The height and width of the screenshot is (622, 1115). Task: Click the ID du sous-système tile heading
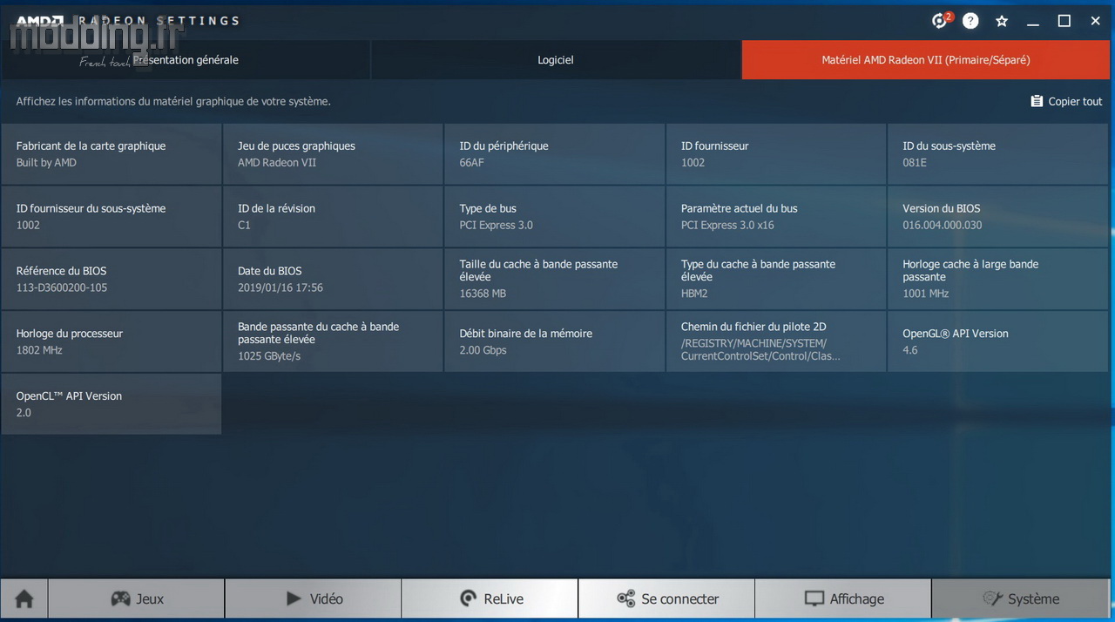click(x=949, y=145)
